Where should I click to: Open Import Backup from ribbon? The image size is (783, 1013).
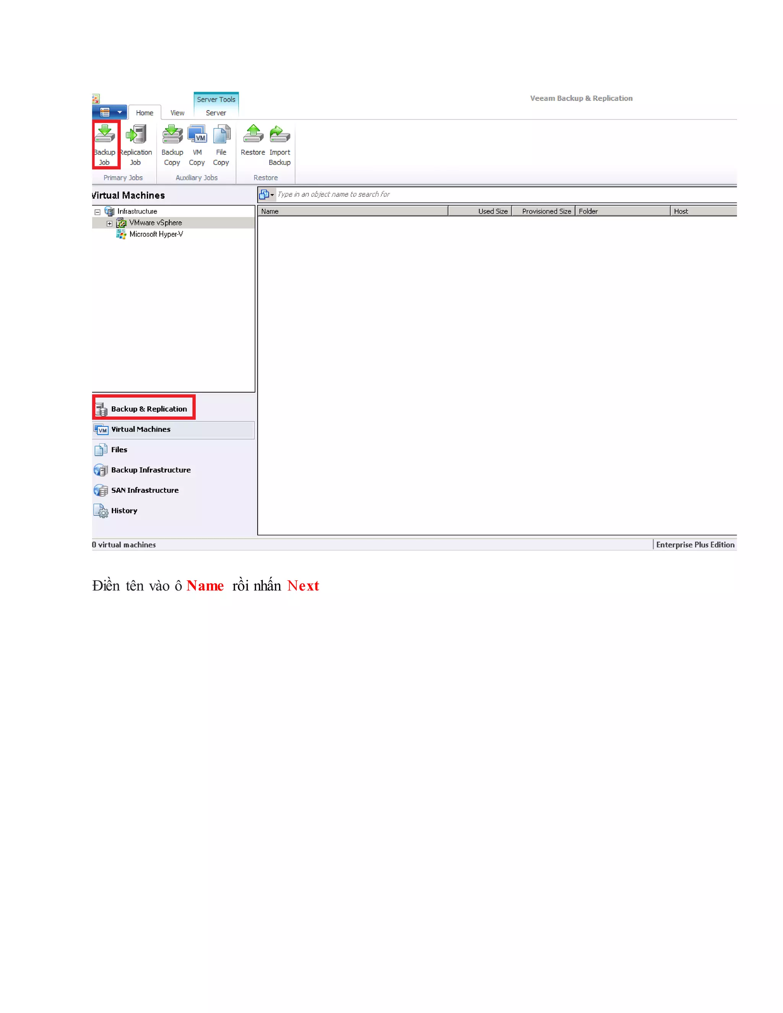tap(280, 144)
